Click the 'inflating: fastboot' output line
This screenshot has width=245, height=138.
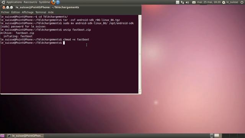(18, 36)
